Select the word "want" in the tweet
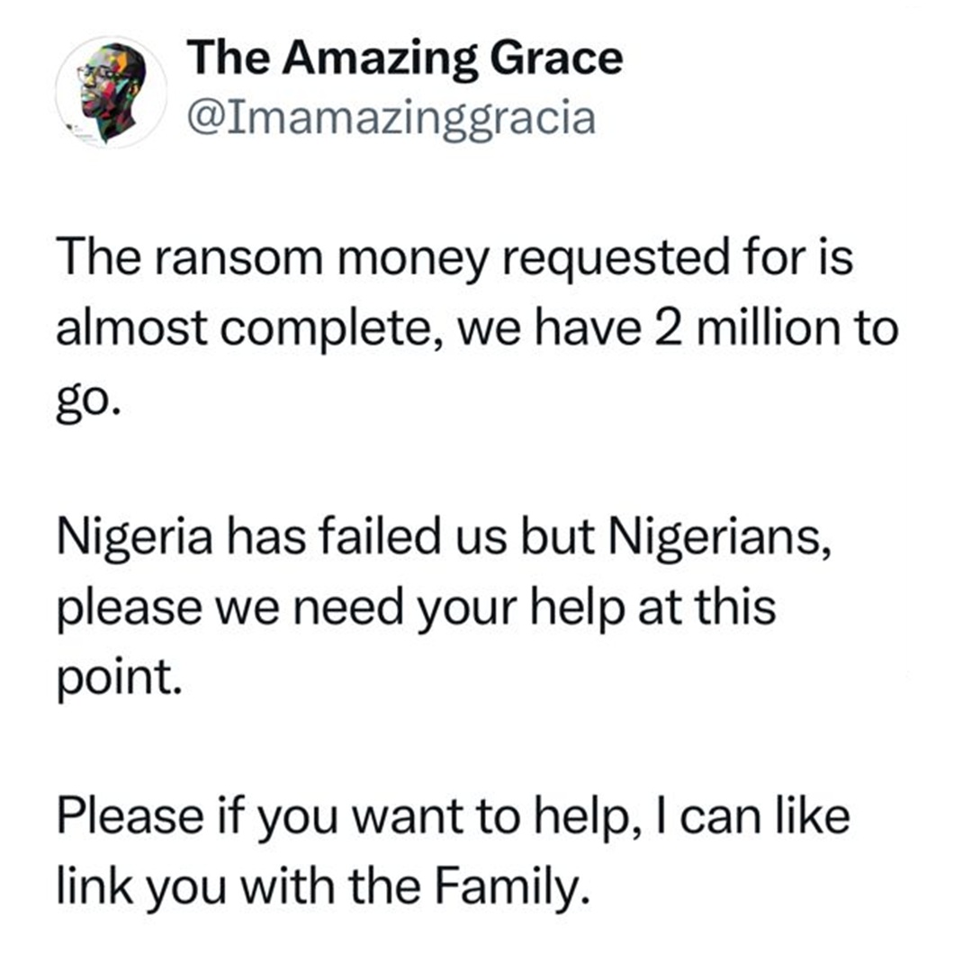Screen dimensions: 972x972 408,817
